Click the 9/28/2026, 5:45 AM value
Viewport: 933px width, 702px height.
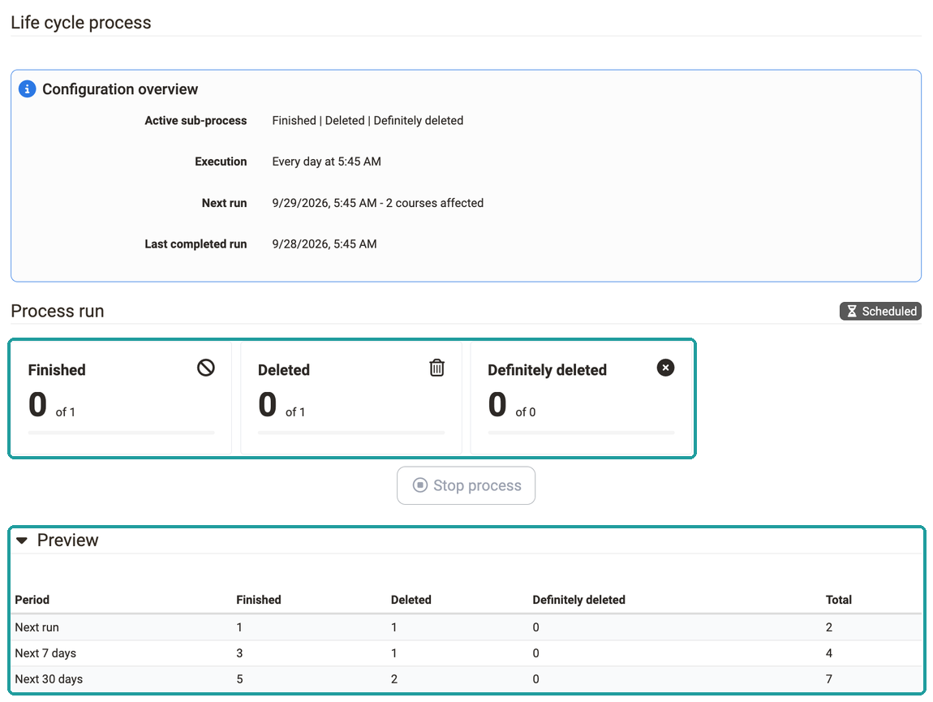click(325, 244)
